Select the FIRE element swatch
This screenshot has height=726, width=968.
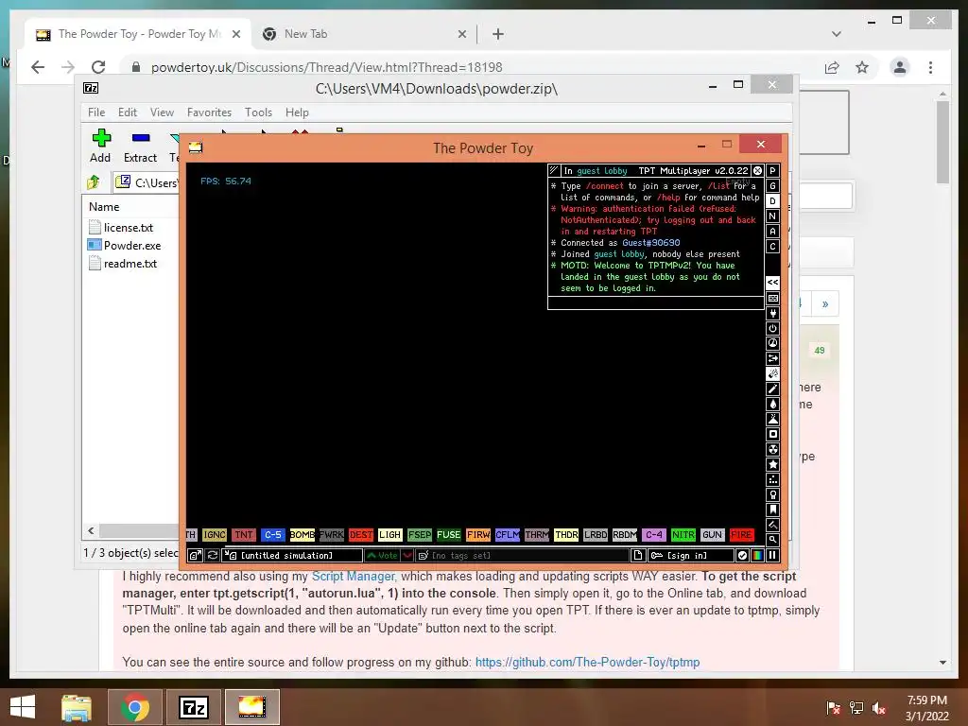741,535
